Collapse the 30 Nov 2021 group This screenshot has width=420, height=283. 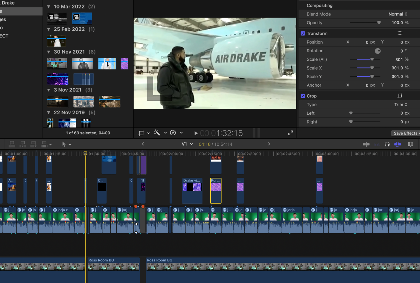[48, 52]
